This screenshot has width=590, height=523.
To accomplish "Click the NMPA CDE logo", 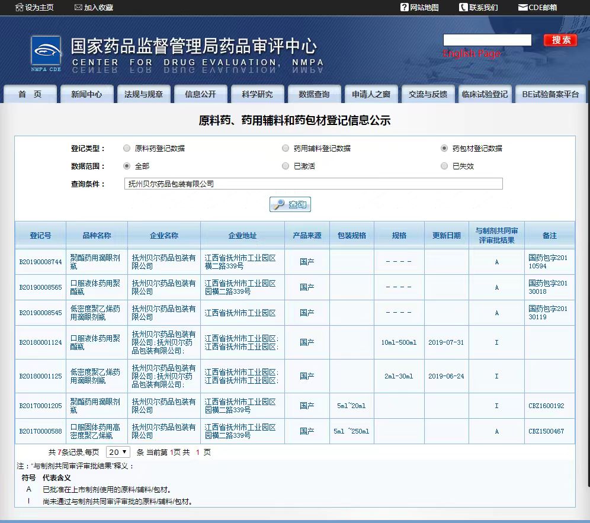I will [46, 53].
